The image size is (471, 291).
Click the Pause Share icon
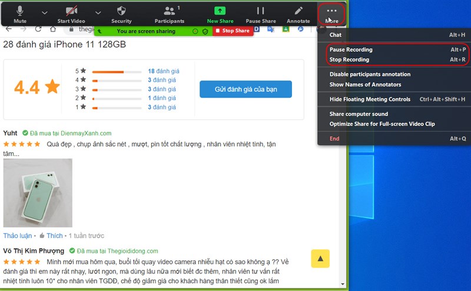[260, 11]
